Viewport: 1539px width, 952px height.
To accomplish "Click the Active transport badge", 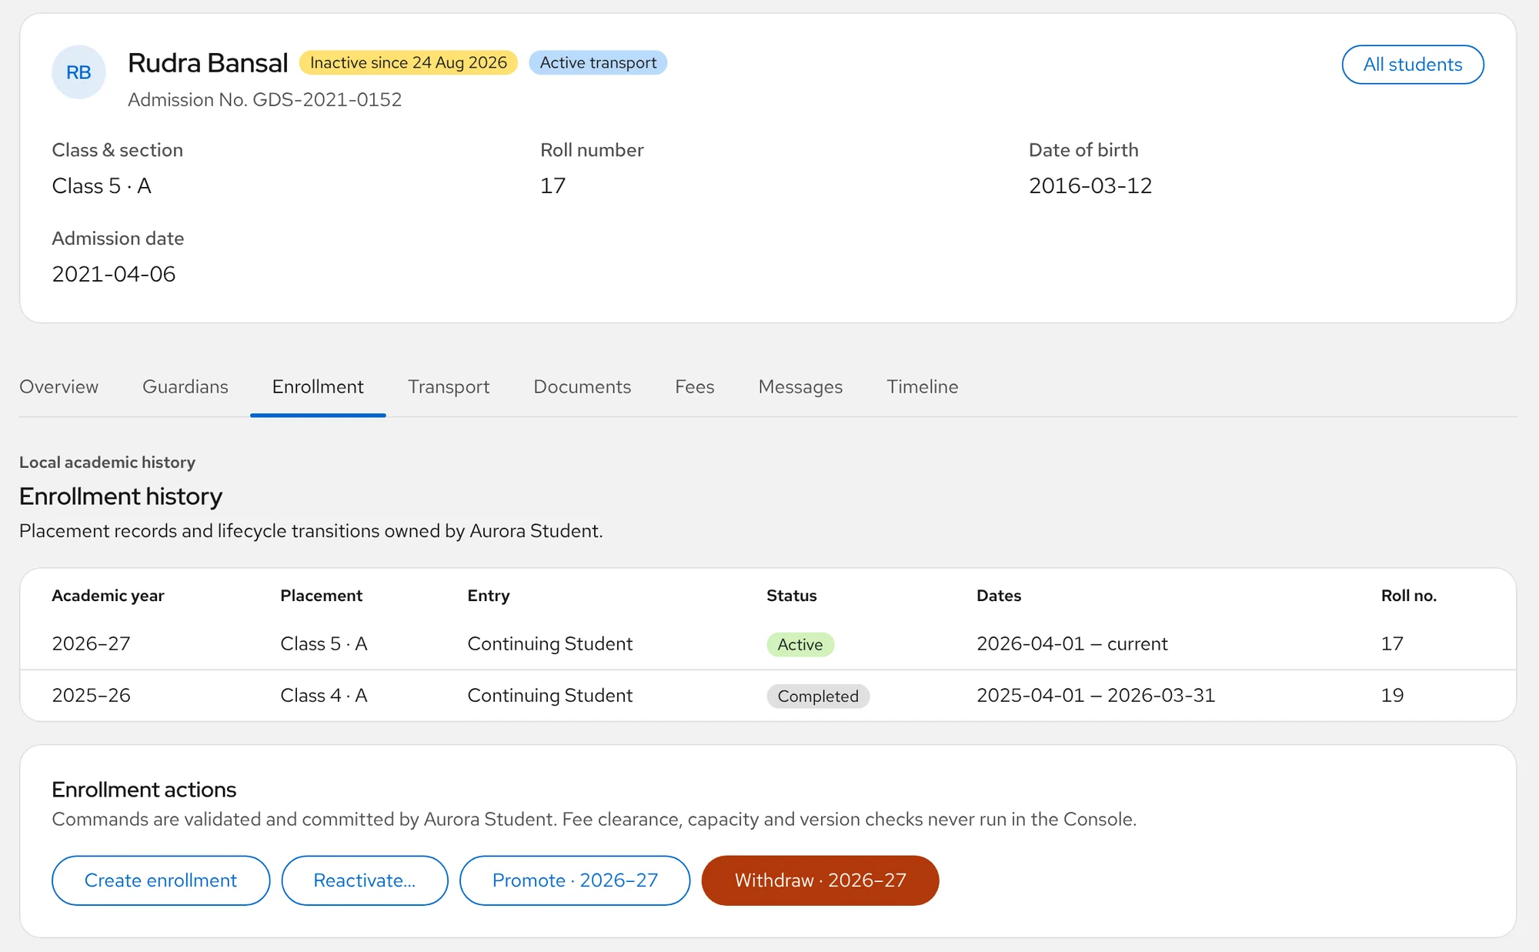I will pyautogui.click(x=598, y=62).
